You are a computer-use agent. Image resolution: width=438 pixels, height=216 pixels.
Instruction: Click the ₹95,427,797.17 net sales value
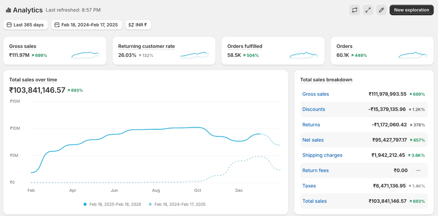390,140
